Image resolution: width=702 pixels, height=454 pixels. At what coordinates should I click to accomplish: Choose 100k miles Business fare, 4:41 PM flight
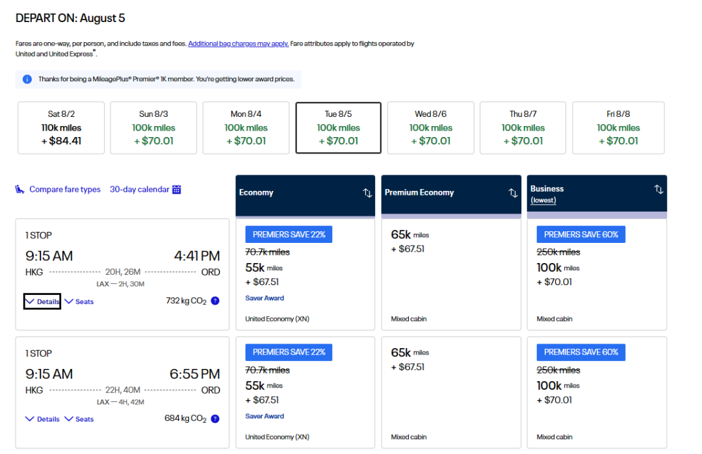(x=597, y=274)
